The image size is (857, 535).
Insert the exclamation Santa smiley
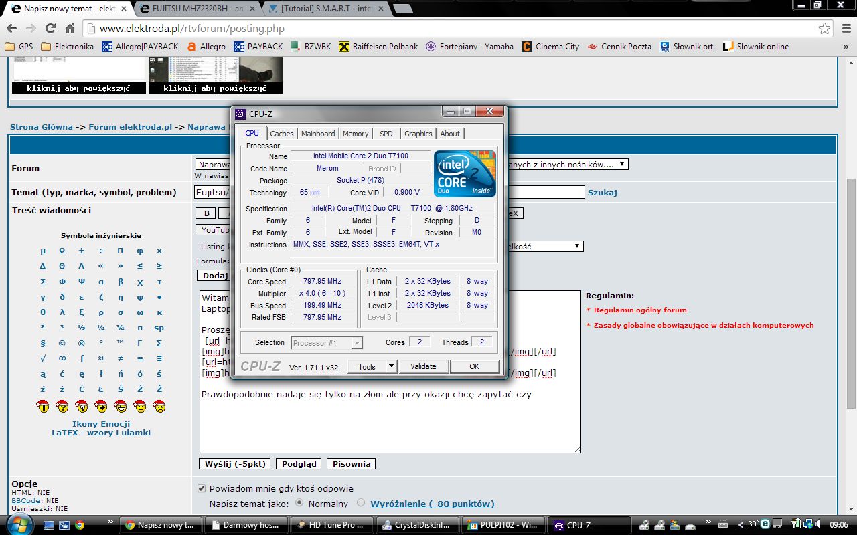[x=43, y=405]
